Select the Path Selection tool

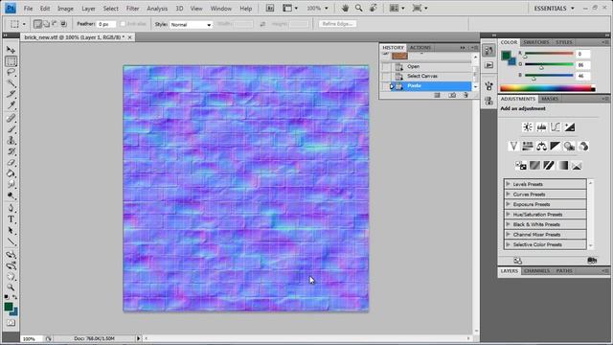(11, 230)
